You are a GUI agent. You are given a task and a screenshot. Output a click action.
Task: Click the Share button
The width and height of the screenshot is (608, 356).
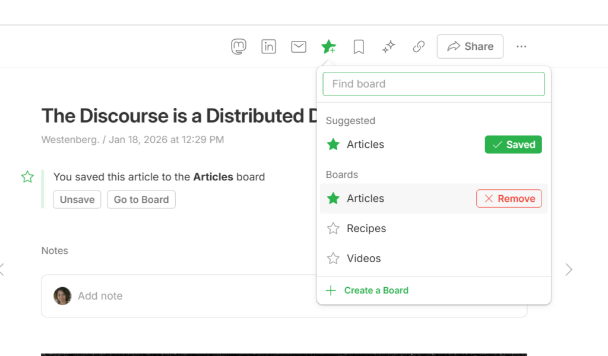470,46
